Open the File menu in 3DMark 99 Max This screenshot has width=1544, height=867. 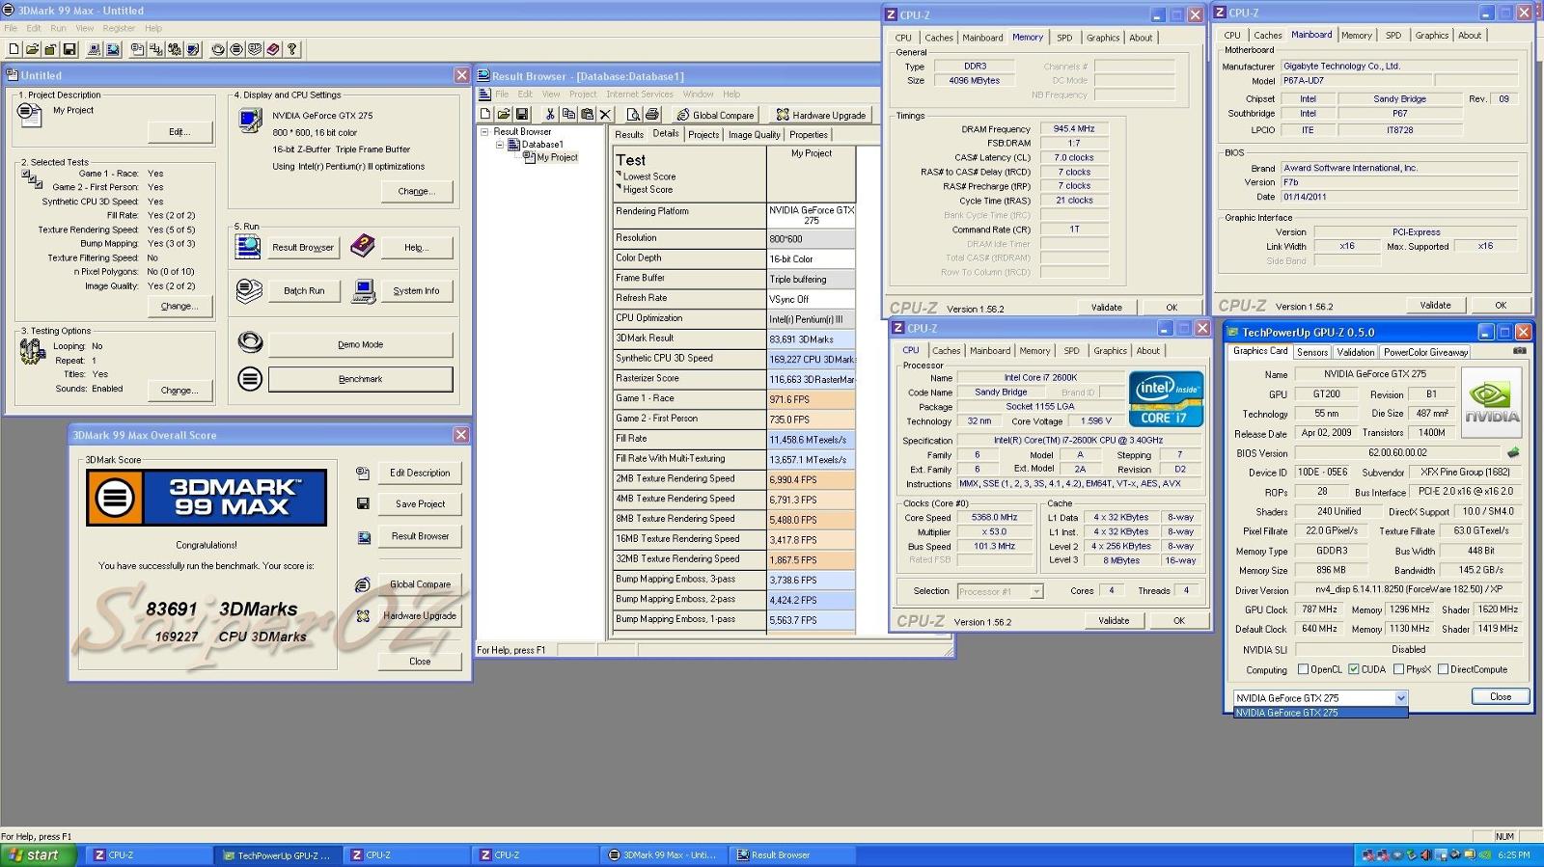11,28
